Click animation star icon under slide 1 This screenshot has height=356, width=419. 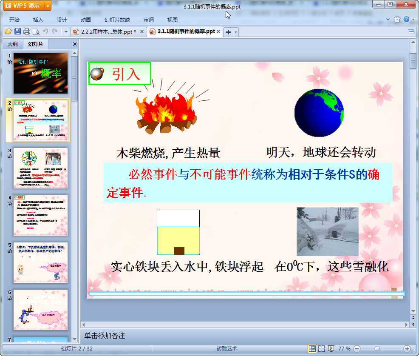10,62
